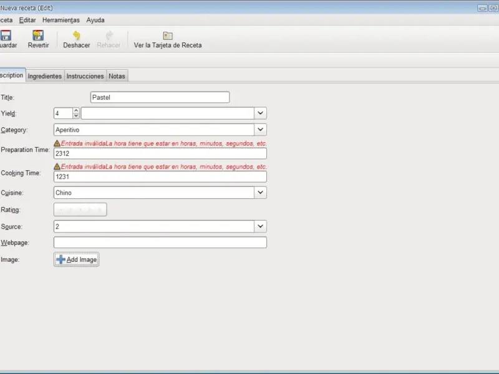The image size is (499, 374).
Task: Click the Guardar save icon
Action: [x=6, y=35]
